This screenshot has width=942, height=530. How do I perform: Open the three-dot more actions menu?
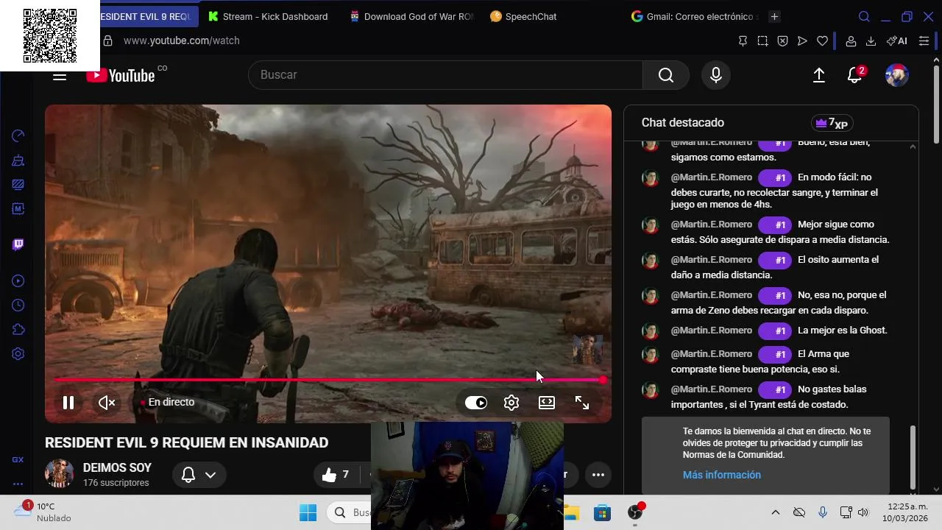point(598,475)
